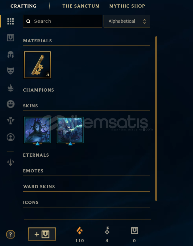Viewport: 193px width, 246px height.
Task: Open the chests filter in sidebar
Action: click(x=10, y=38)
